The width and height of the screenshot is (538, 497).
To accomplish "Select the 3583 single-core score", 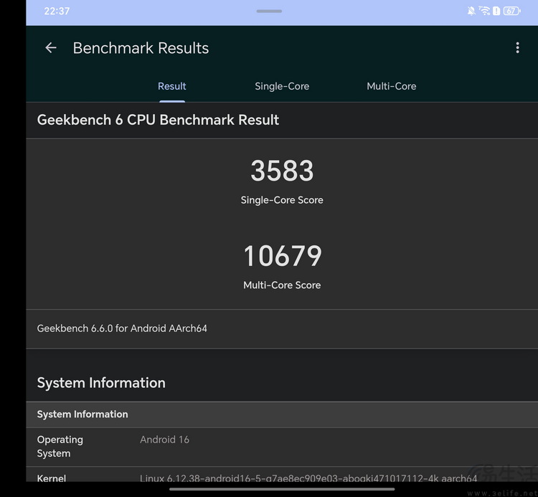I will tap(282, 171).
